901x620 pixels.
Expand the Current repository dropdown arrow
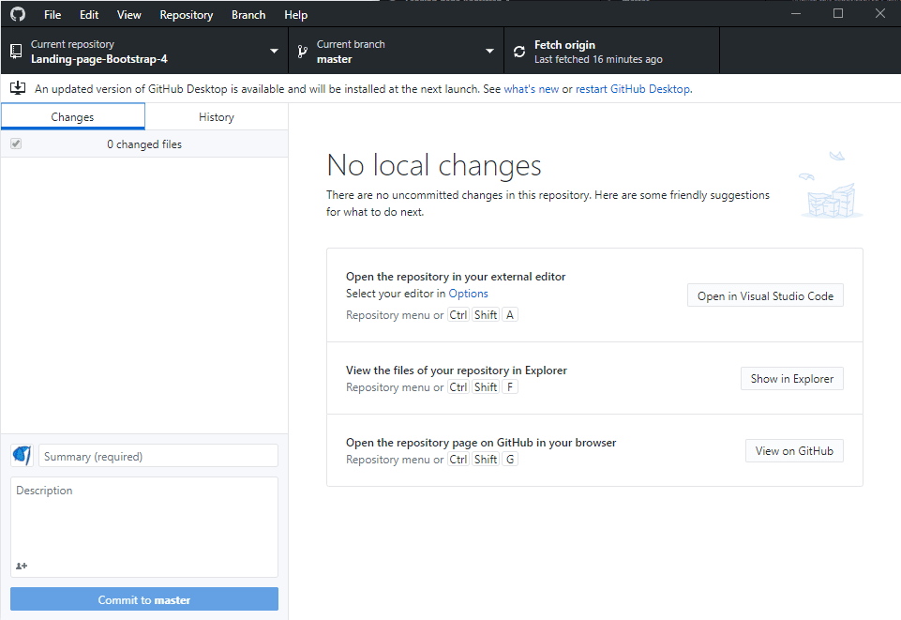coord(274,52)
